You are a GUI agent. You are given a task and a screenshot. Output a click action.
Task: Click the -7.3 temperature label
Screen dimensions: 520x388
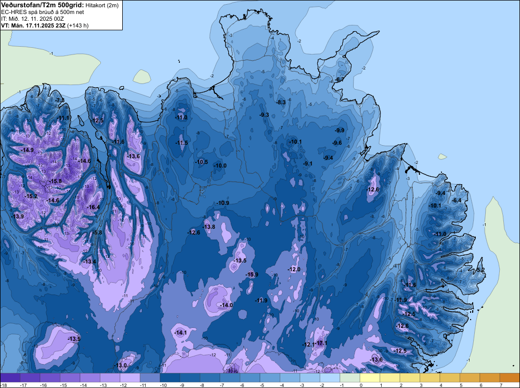pyautogui.click(x=60, y=100)
